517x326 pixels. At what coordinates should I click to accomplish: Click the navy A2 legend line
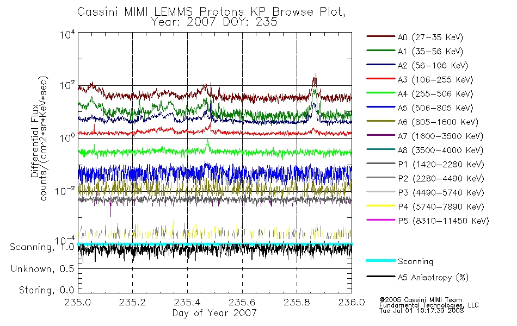(381, 65)
